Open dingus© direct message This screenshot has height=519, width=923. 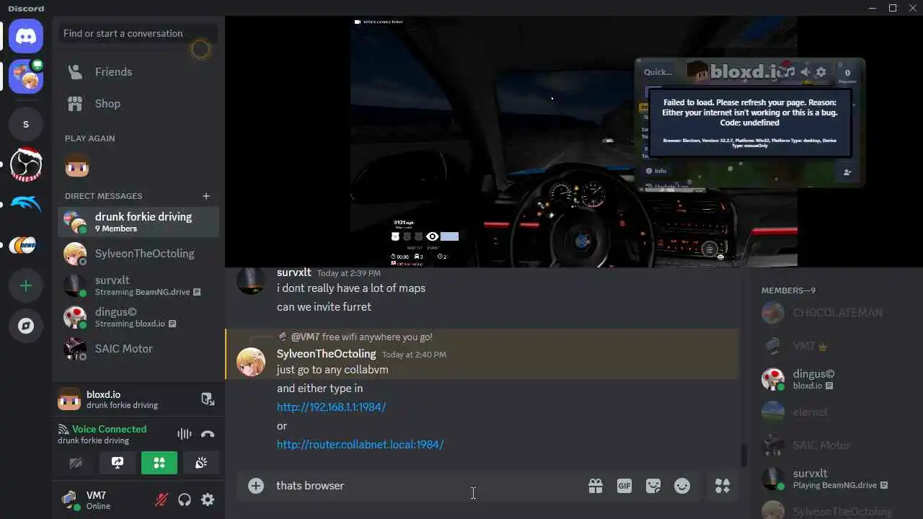click(138, 317)
